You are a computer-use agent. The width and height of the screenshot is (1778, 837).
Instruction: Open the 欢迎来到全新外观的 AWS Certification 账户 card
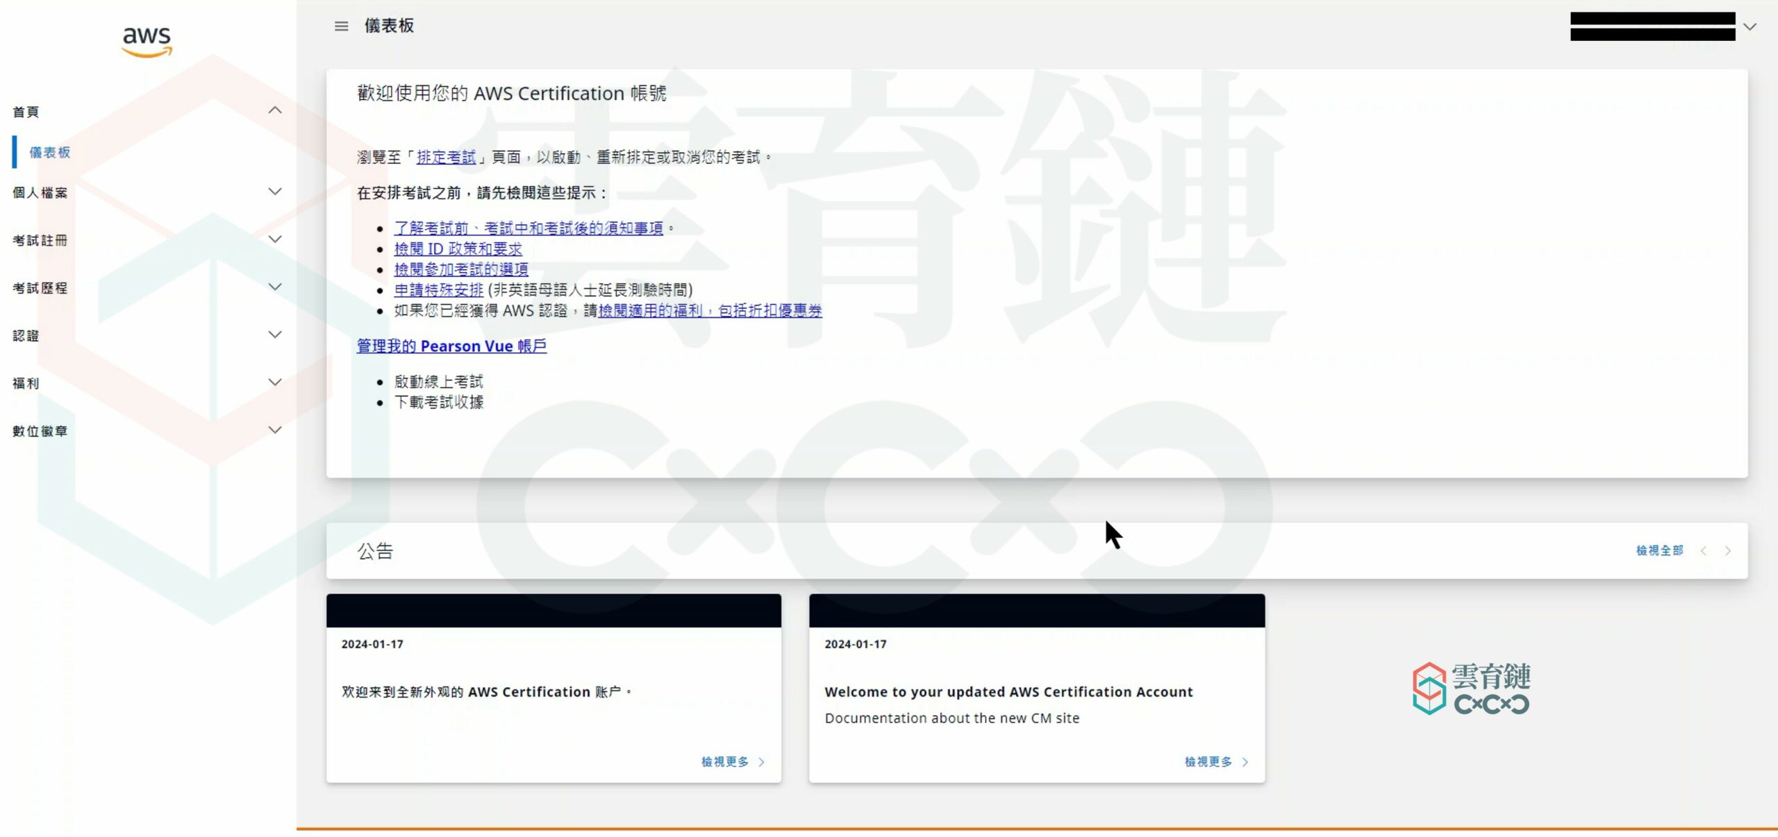point(554,688)
